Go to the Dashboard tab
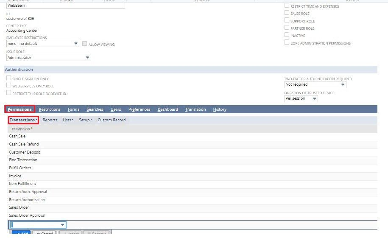Image resolution: width=388 pixels, height=238 pixels. click(x=167, y=109)
